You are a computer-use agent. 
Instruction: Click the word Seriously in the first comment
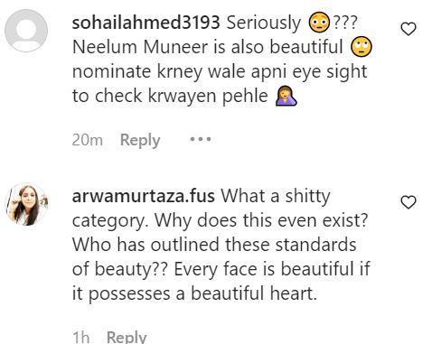[x=264, y=23]
